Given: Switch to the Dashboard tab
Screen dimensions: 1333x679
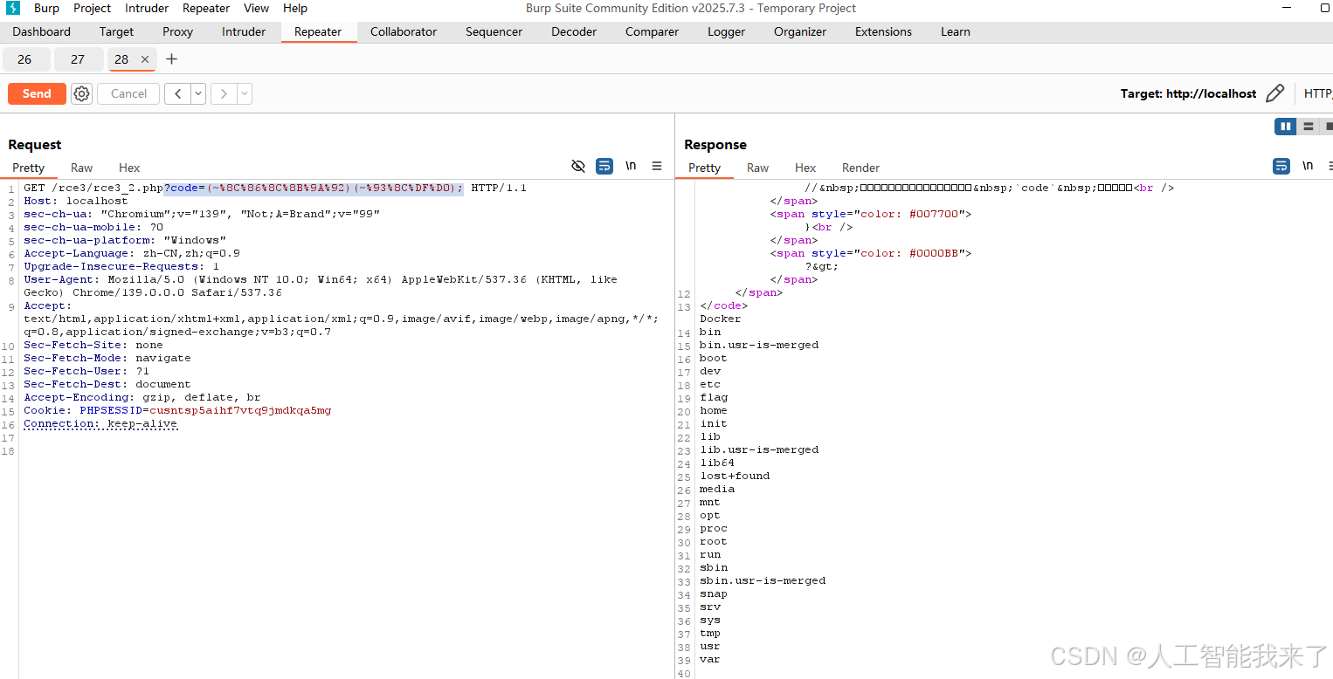Looking at the screenshot, I should (x=42, y=31).
